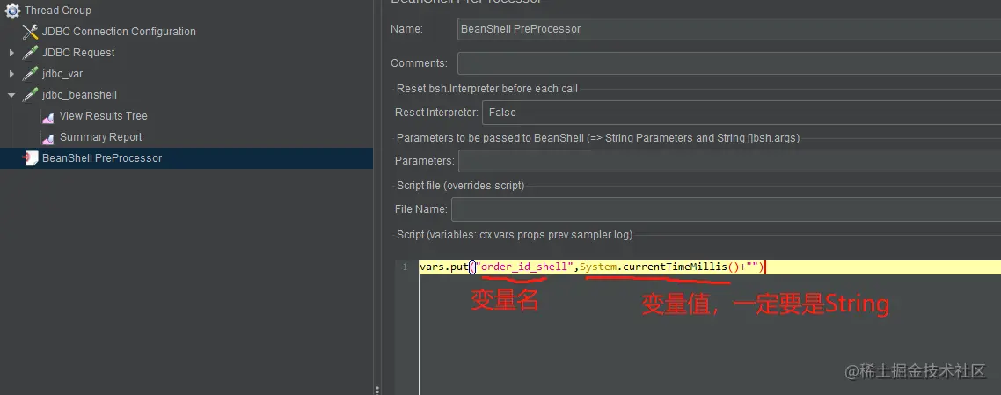
Task: Click the Parameters: label
Action: pyautogui.click(x=425, y=161)
